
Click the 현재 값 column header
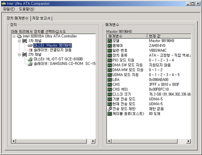(x=169, y=36)
